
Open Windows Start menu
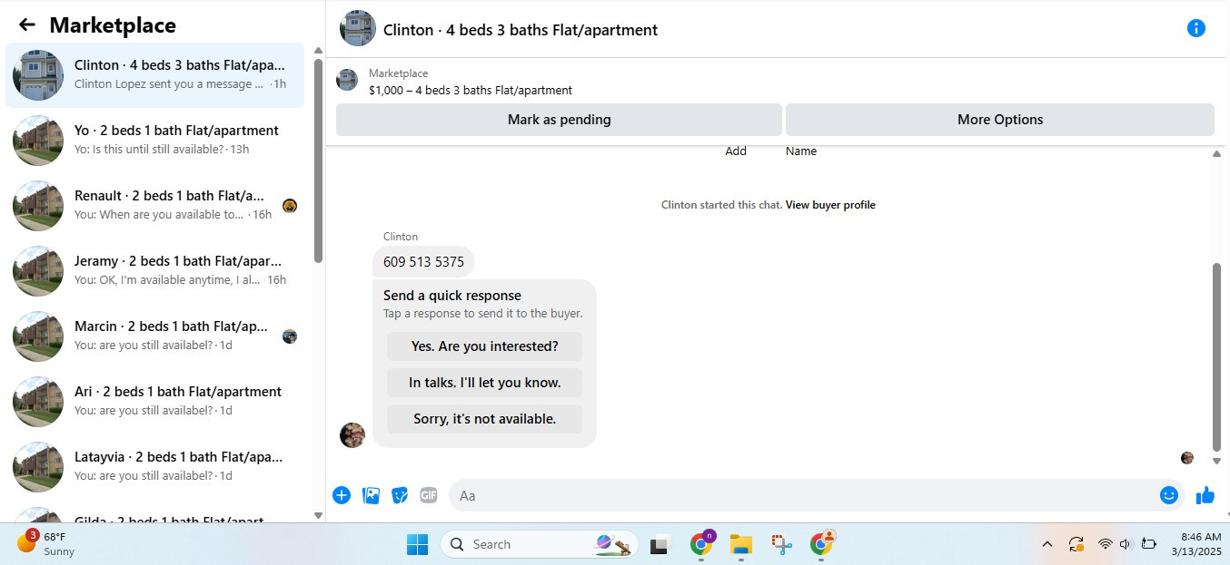[417, 544]
